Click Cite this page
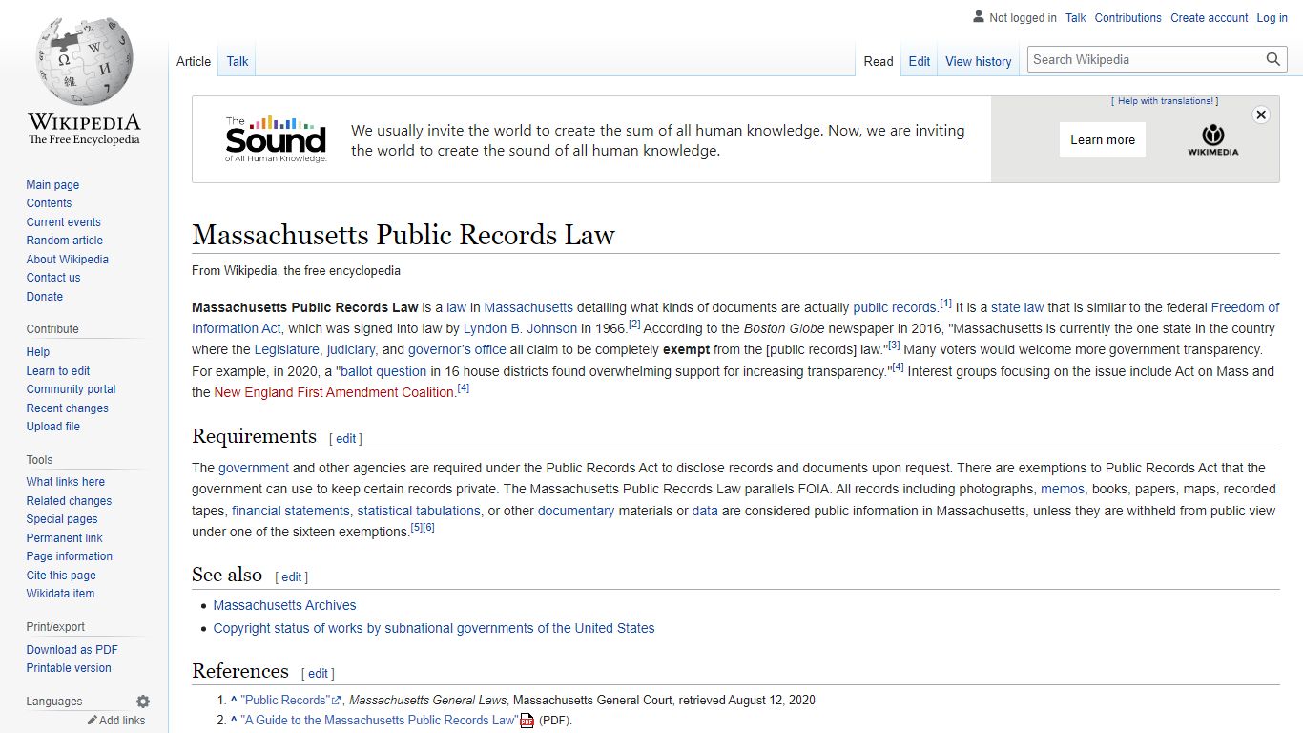 [x=61, y=576]
